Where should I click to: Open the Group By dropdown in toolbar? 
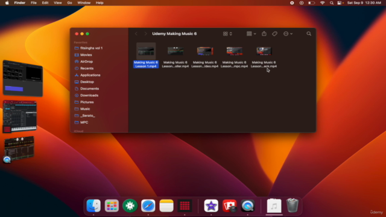click(x=251, y=34)
